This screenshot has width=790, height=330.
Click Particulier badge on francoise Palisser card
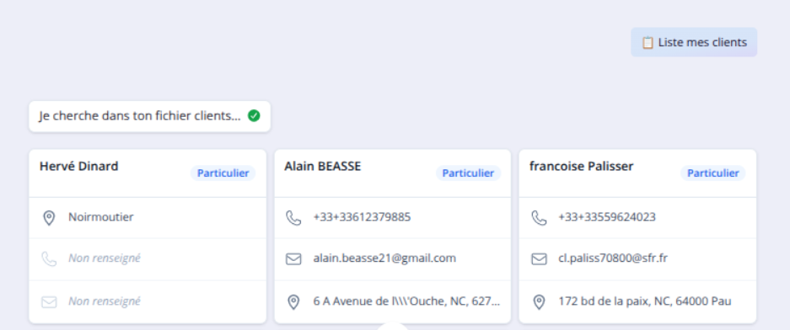coord(713,173)
